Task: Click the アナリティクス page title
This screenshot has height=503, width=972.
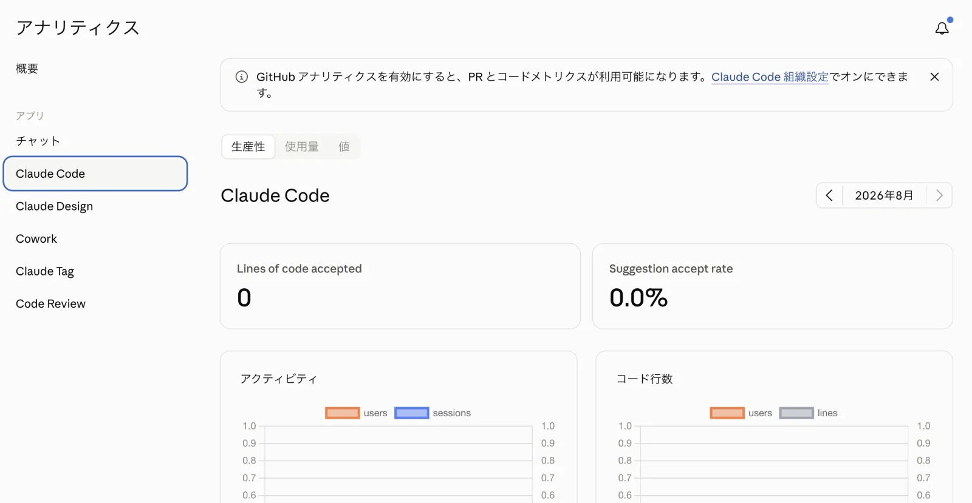Action: (x=78, y=28)
